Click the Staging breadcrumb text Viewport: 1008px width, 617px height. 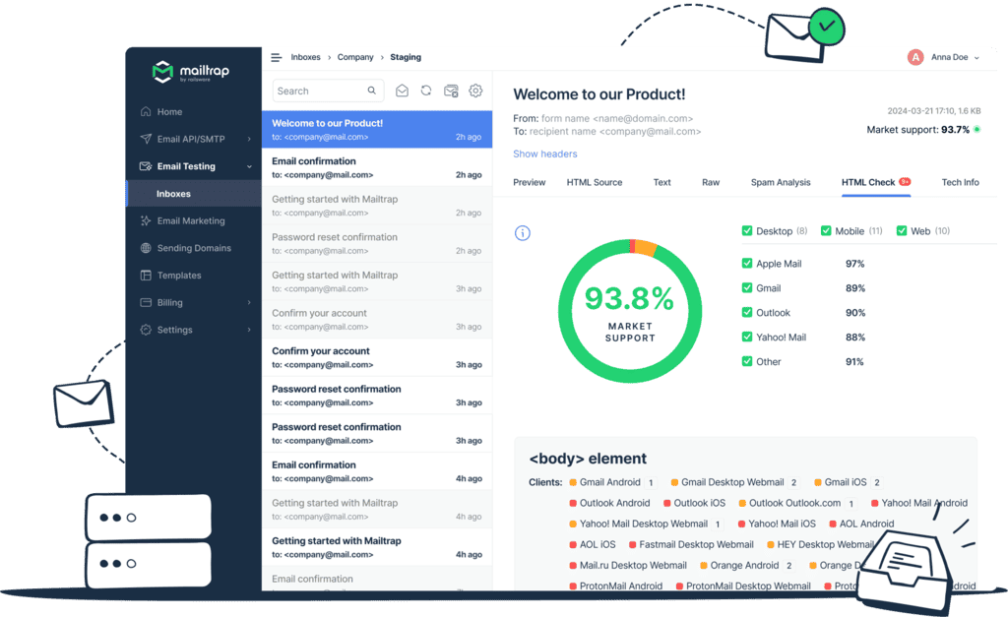[x=406, y=57]
